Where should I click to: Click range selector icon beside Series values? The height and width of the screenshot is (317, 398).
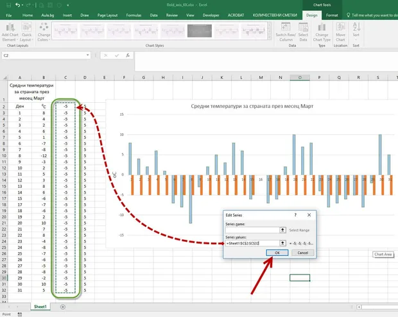point(282,243)
